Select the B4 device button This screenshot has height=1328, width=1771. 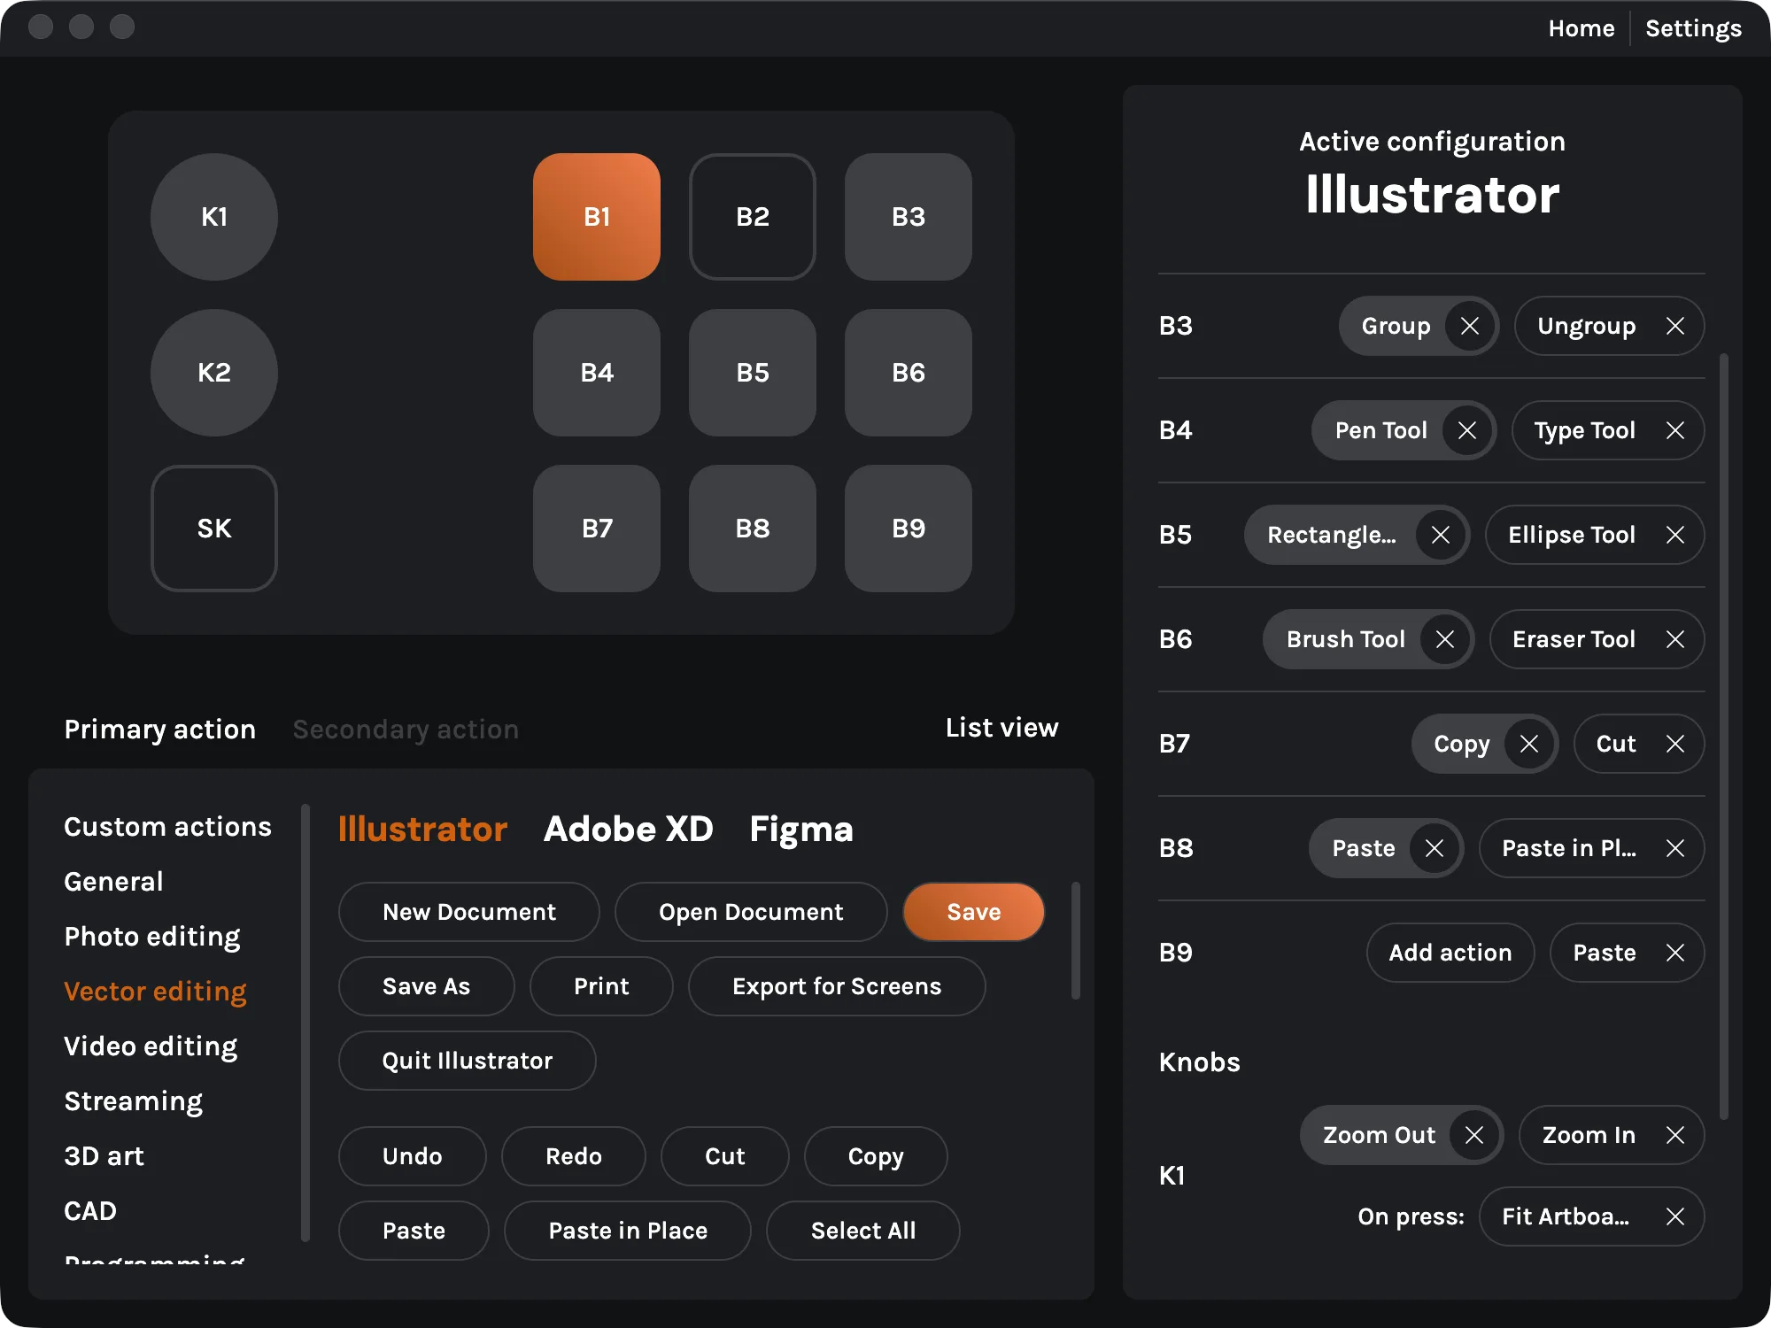597,373
